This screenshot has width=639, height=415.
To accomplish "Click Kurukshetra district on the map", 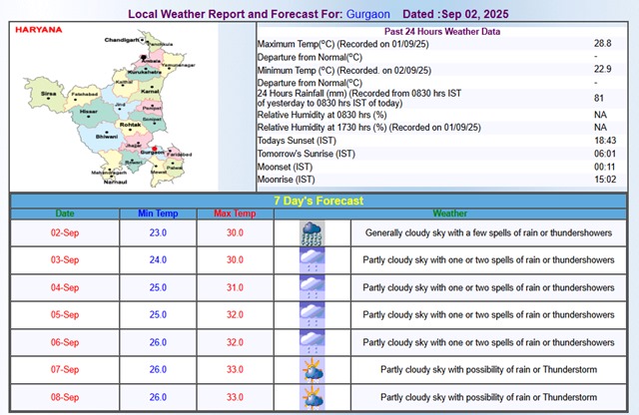I will [145, 72].
